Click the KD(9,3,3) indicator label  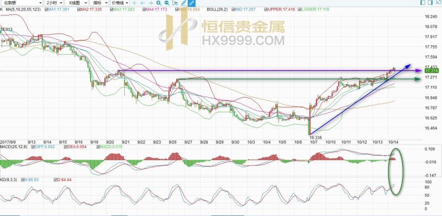point(8,180)
